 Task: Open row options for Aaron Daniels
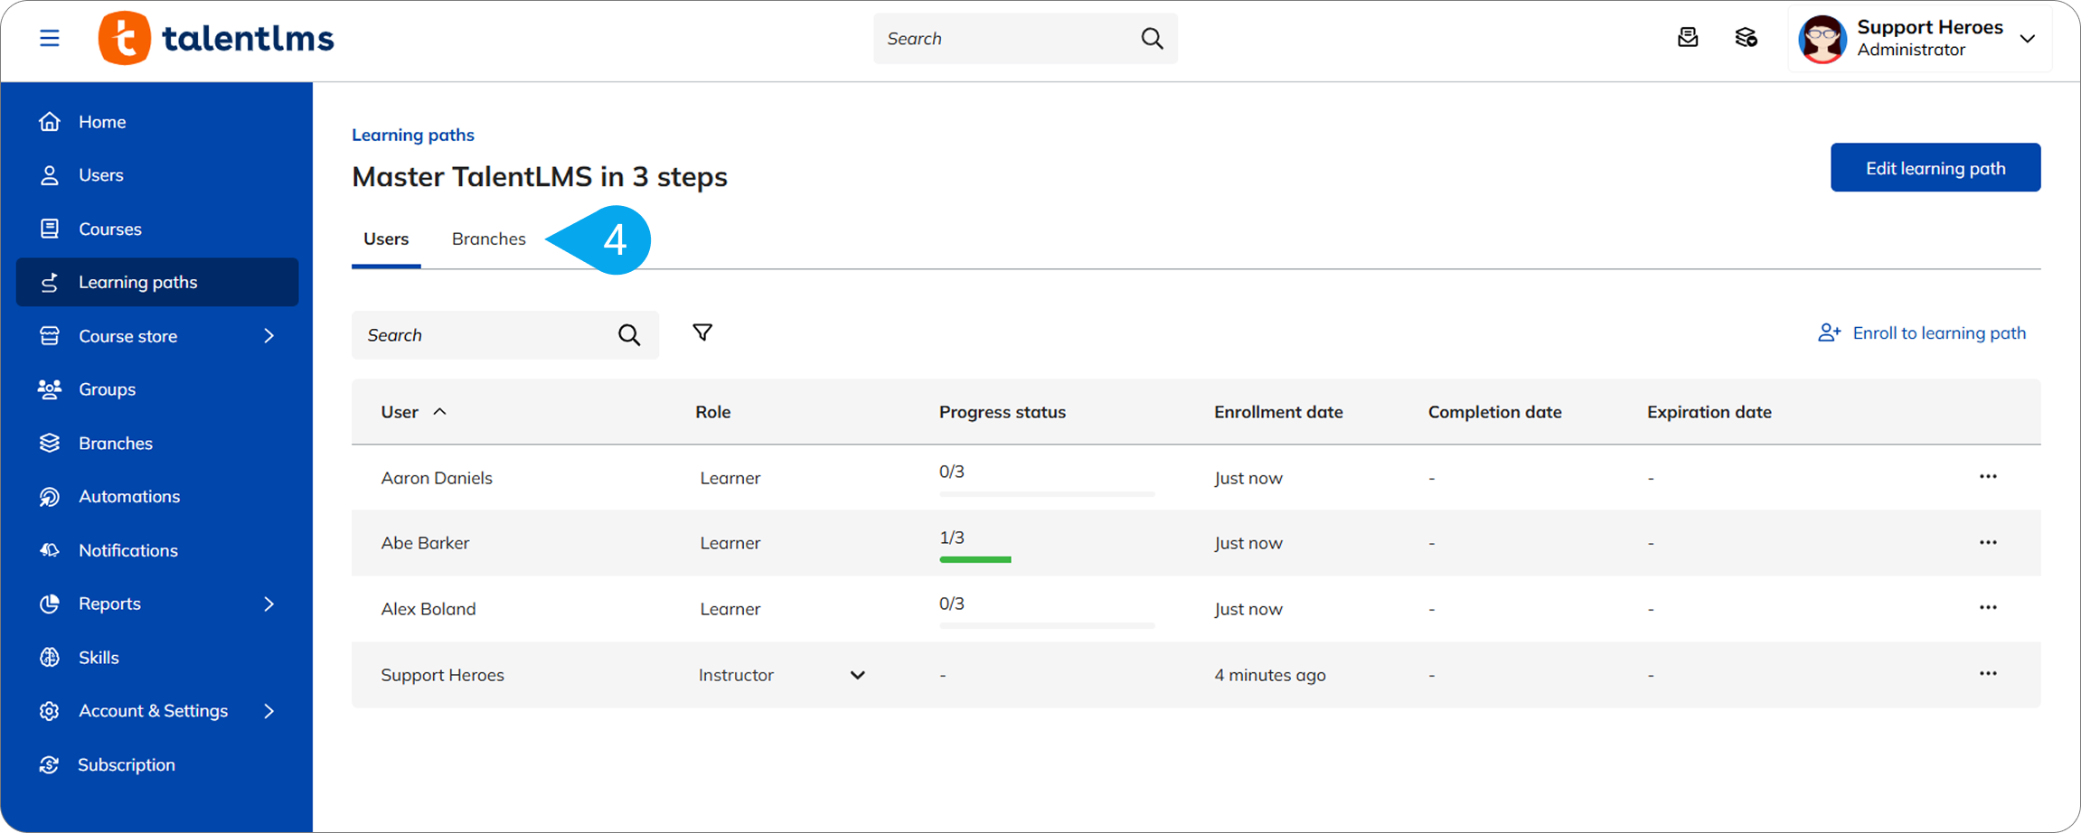coord(1987,477)
